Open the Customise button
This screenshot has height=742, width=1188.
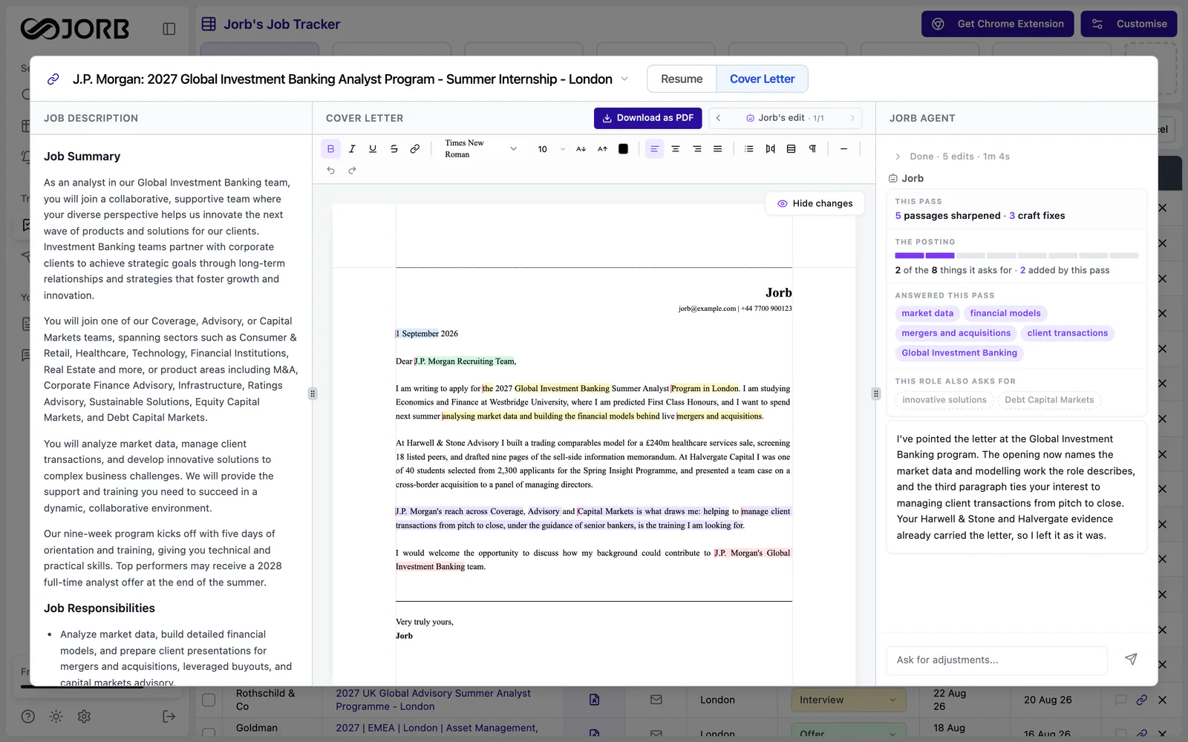tap(1129, 24)
